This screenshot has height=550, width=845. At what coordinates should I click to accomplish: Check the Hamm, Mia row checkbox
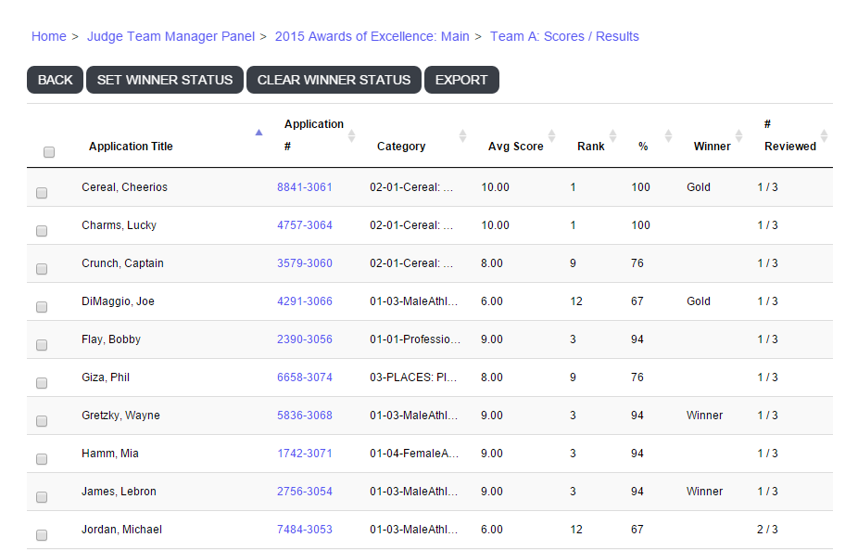click(42, 459)
